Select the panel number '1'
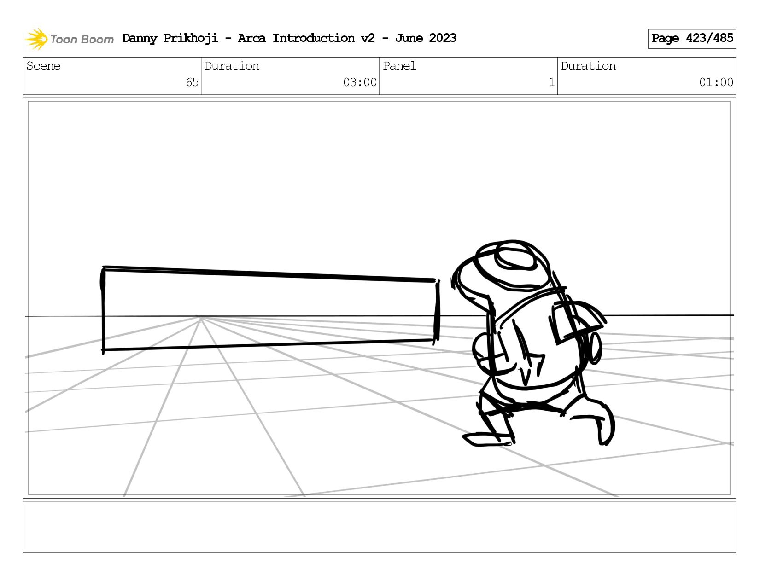 click(551, 82)
